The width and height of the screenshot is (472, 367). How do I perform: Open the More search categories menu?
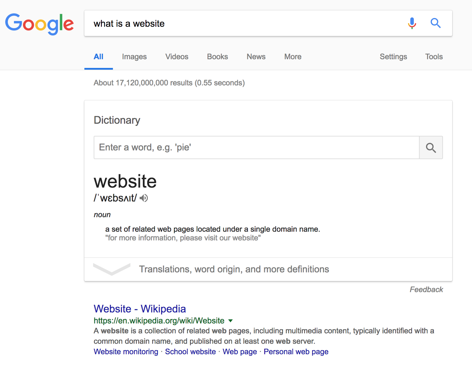point(293,57)
